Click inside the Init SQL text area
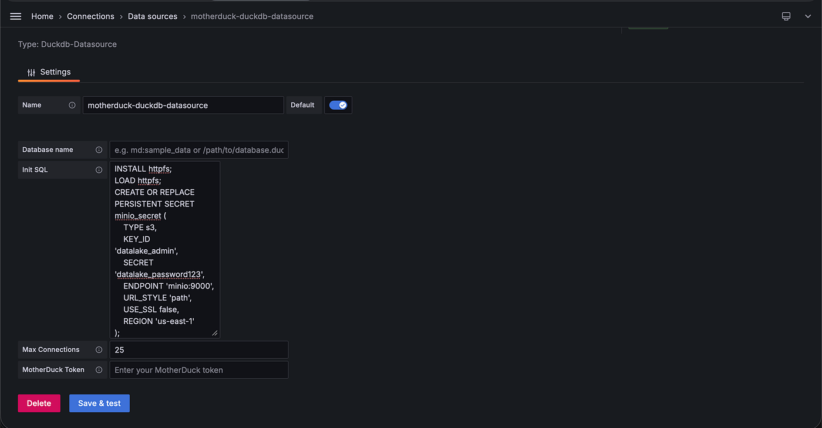The width and height of the screenshot is (822, 428). click(x=165, y=250)
